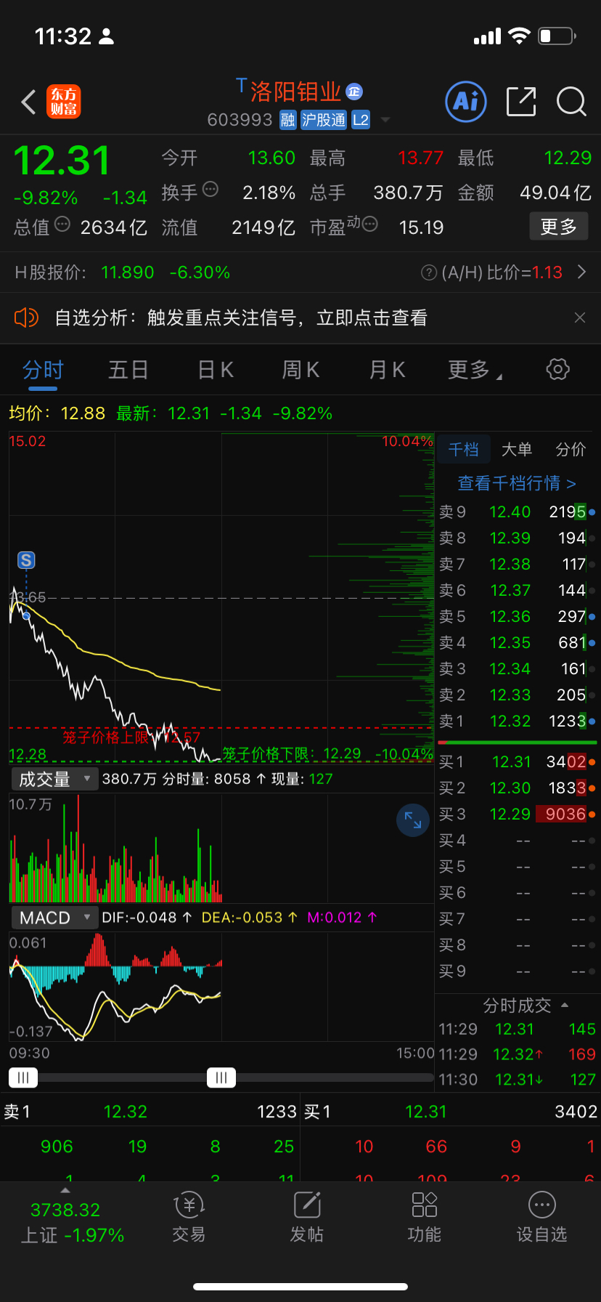
Task: Select 卖5 price 12.36 row
Action: 517,617
